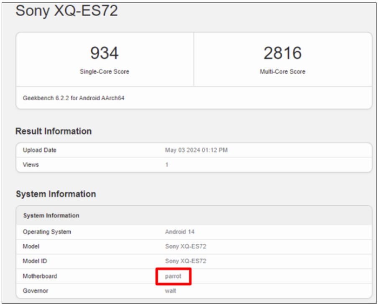
Task: Select the parrot motherboard value
Action: 173,276
